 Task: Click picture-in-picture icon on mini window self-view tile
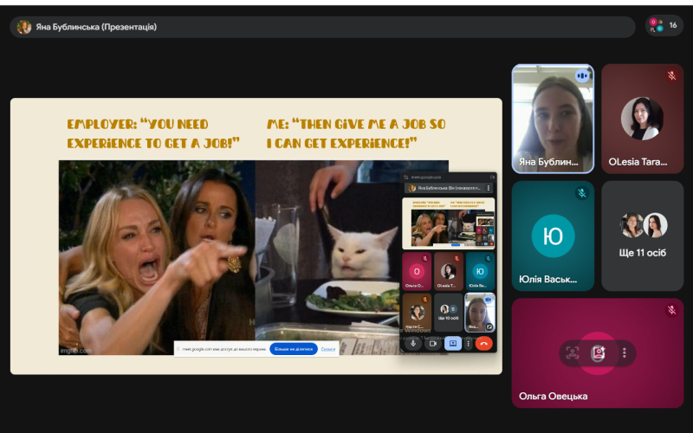(489, 327)
